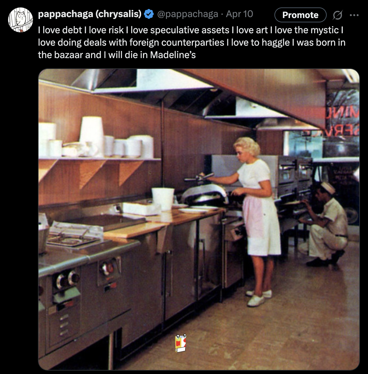
Task: Click the blue verified checkmark badge
Action: click(x=149, y=14)
